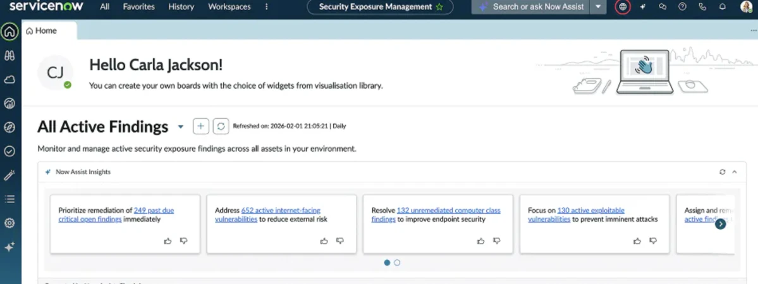Open the overflow ellipsis beside the tab bar

click(x=753, y=30)
